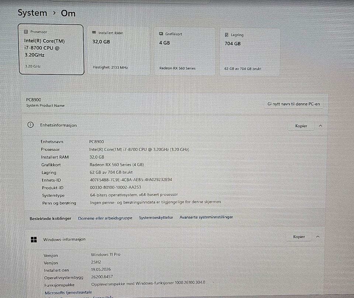The height and width of the screenshot is (298, 354).
Task: Click the 'Windows 11 Pro' version value
Action: click(x=106, y=254)
